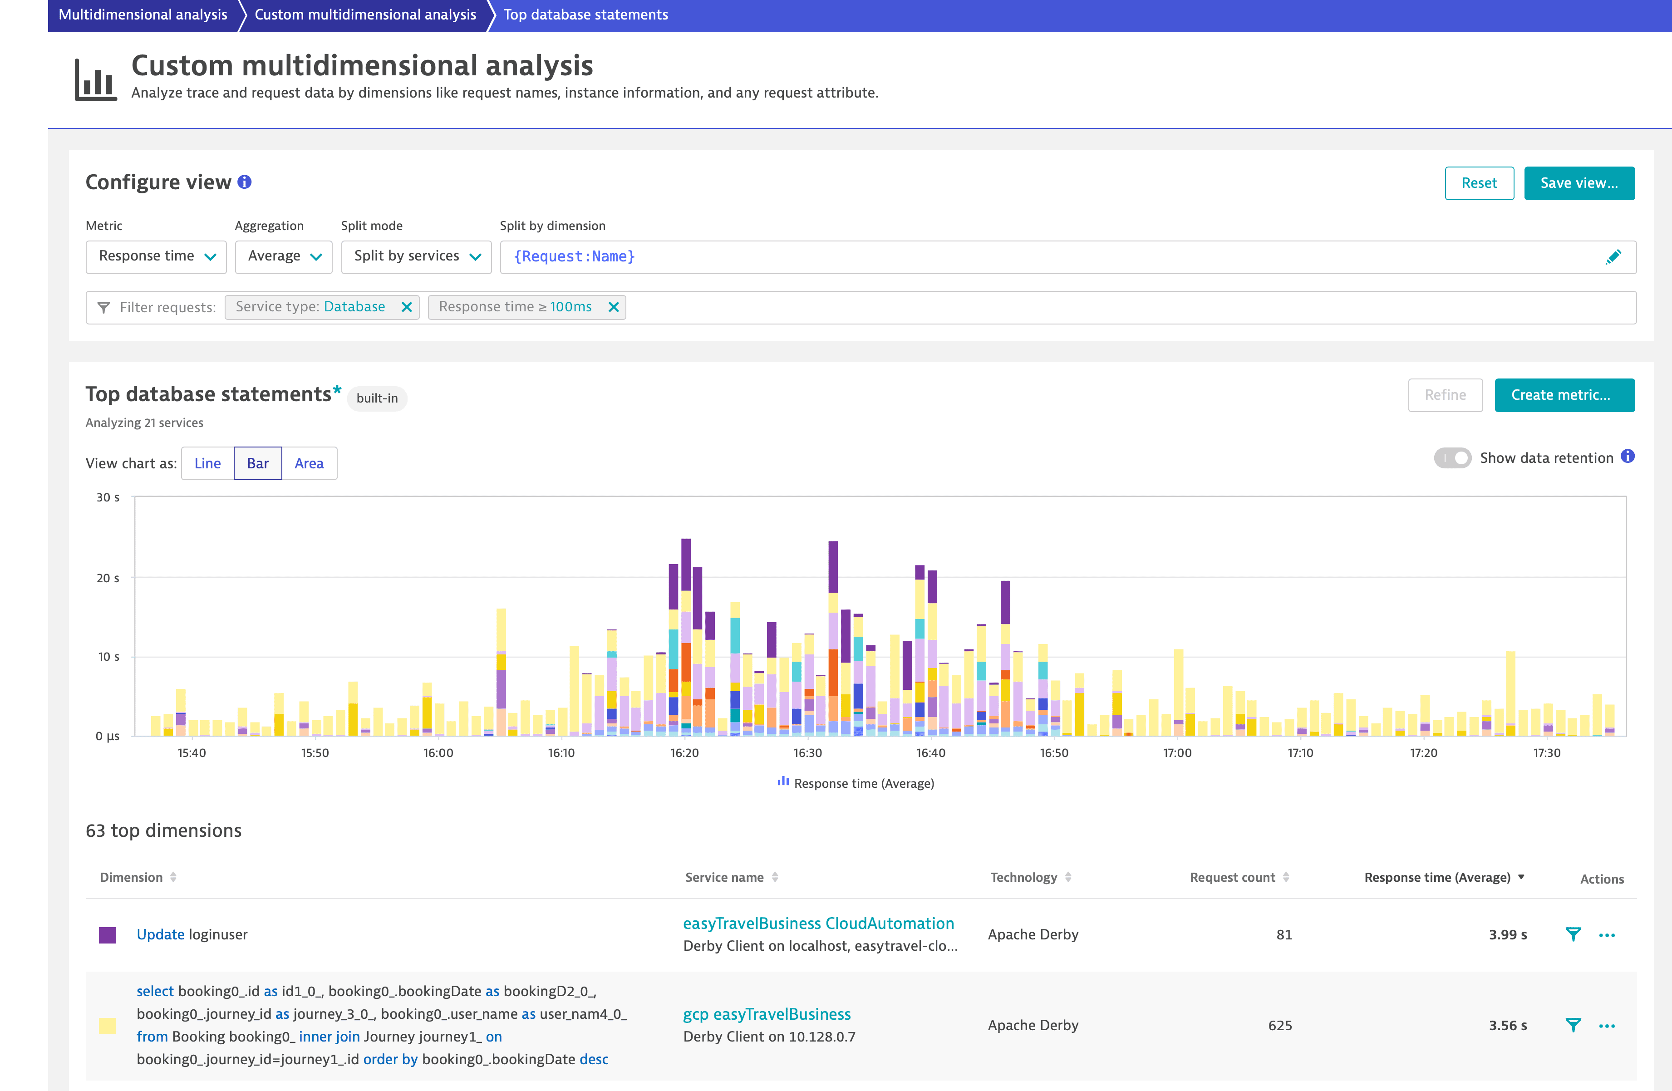1672x1091 pixels.
Task: Open more actions for gcp easyTravelBusiness row
Action: point(1607,1026)
